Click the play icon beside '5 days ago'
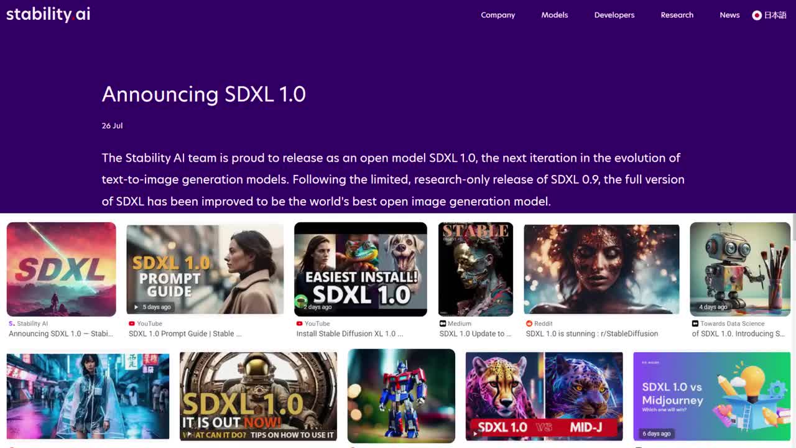 coord(136,307)
